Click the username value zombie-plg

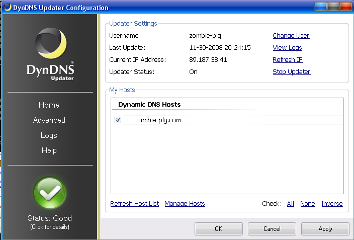coord(205,36)
